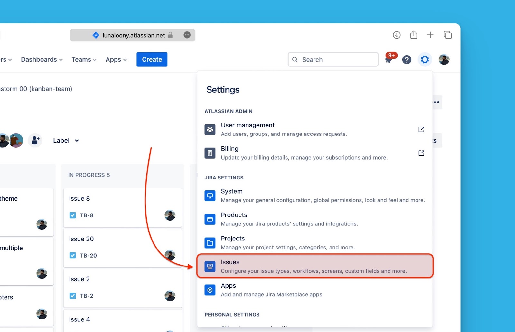Open Billing via external link arrow
The image size is (515, 332).
[421, 153]
